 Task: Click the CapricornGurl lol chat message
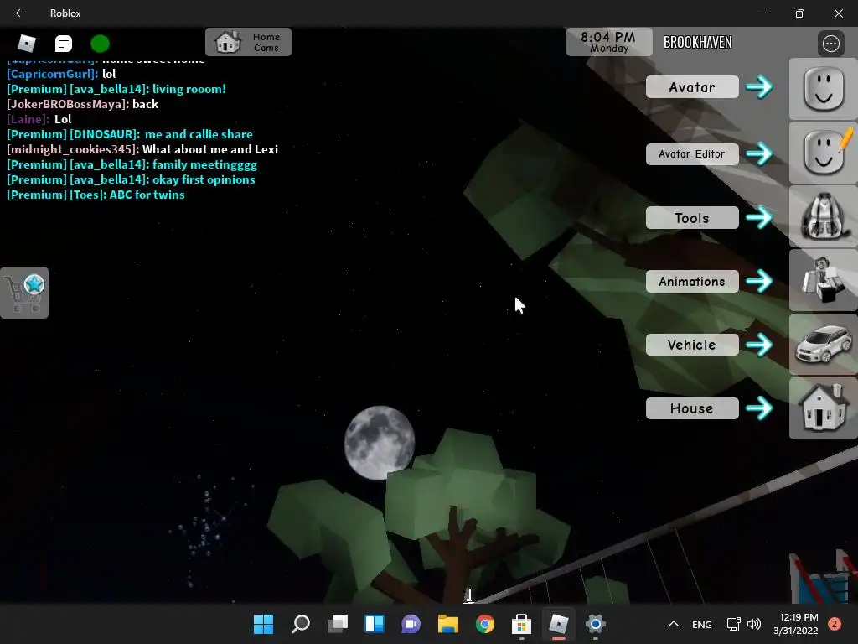(61, 74)
